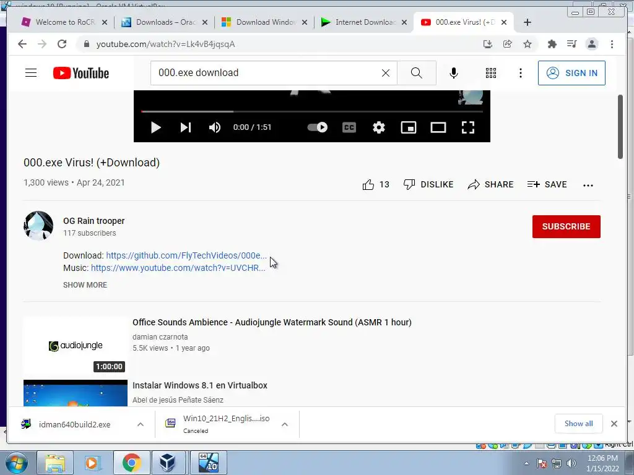The width and height of the screenshot is (634, 475).
Task: Switch to Welcome to RoCR tab
Action: pos(64,22)
